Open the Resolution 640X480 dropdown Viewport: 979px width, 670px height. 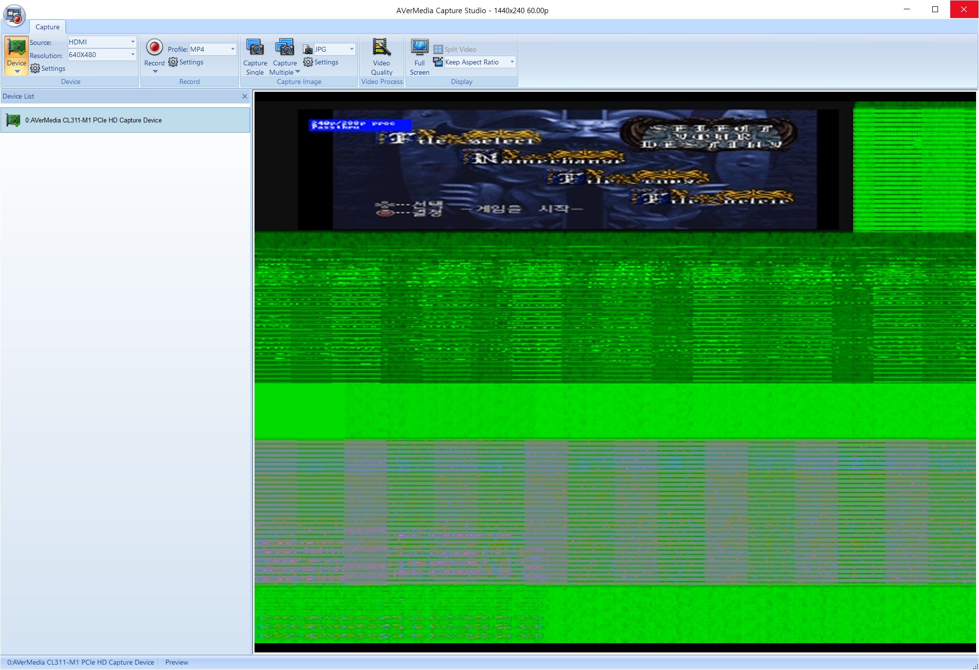point(133,55)
